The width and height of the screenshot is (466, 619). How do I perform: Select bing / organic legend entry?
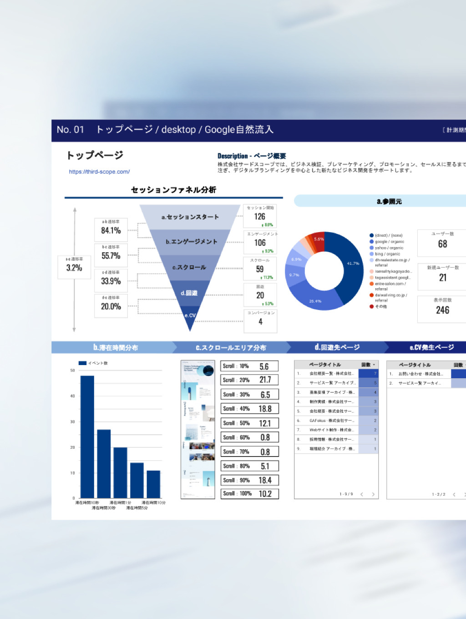click(x=387, y=254)
